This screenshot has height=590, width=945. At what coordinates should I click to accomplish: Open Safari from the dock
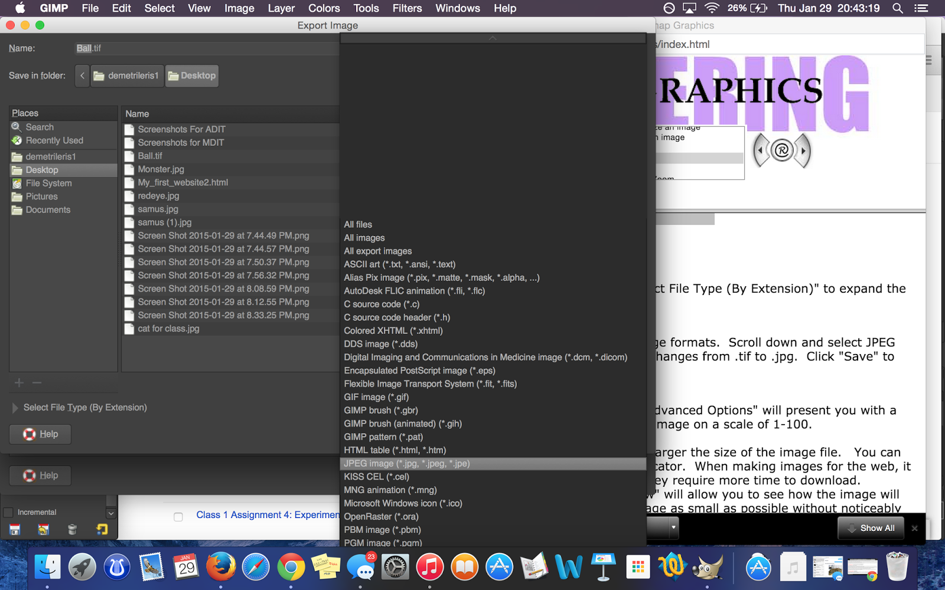tap(256, 567)
